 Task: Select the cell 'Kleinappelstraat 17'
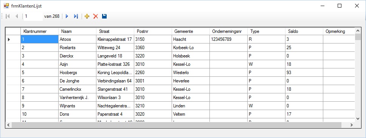(115, 39)
